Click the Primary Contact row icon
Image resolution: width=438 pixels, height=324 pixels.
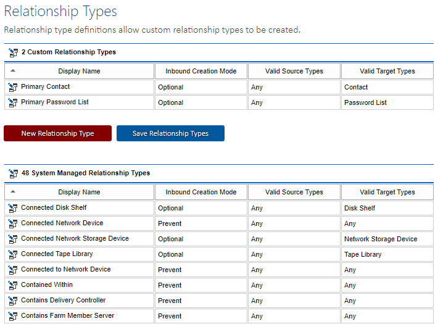click(13, 87)
